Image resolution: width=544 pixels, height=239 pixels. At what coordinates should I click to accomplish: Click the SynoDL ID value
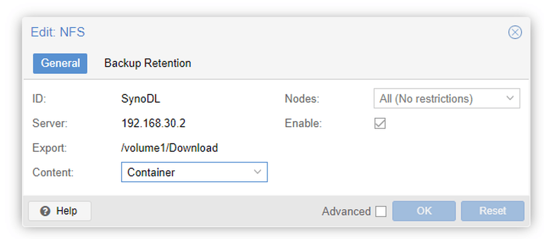tap(141, 99)
